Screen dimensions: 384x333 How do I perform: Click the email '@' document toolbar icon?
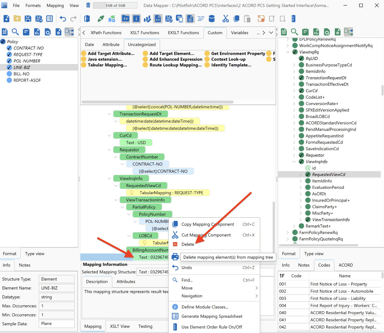click(x=190, y=19)
